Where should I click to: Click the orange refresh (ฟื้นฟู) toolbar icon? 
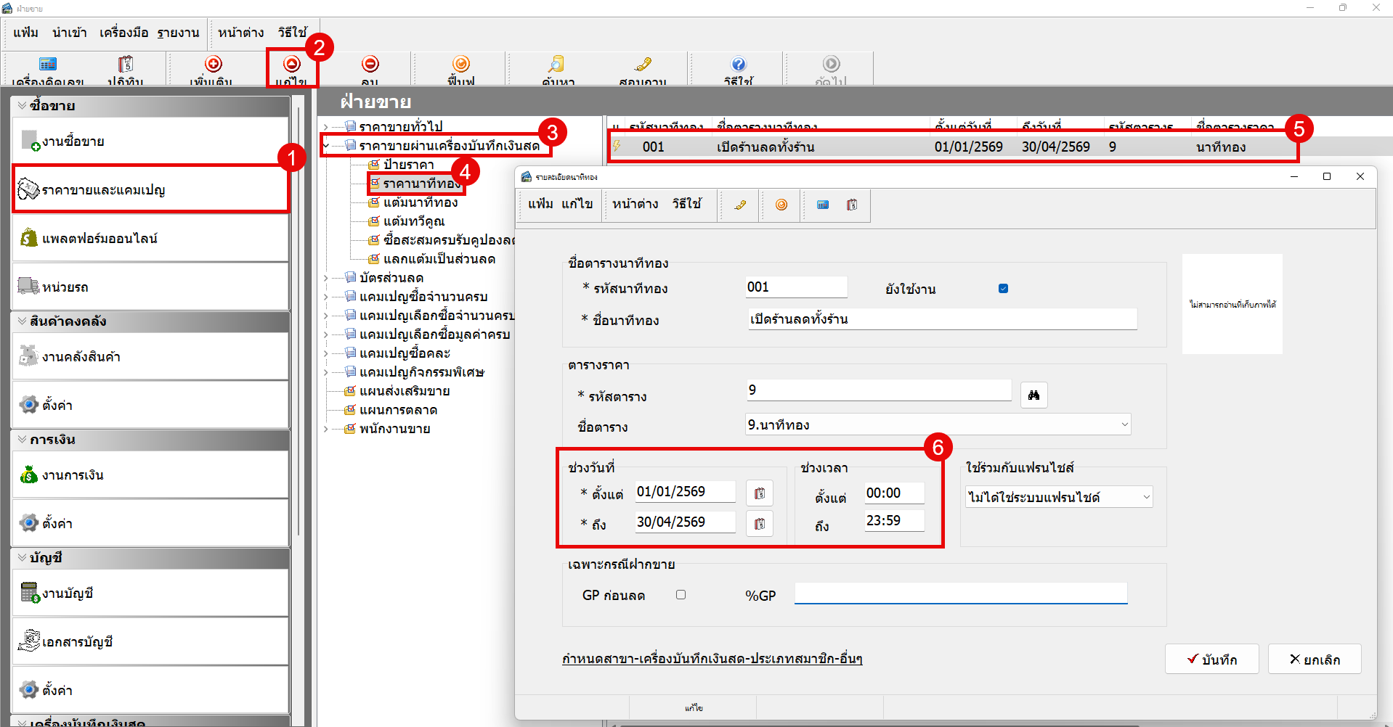461,64
